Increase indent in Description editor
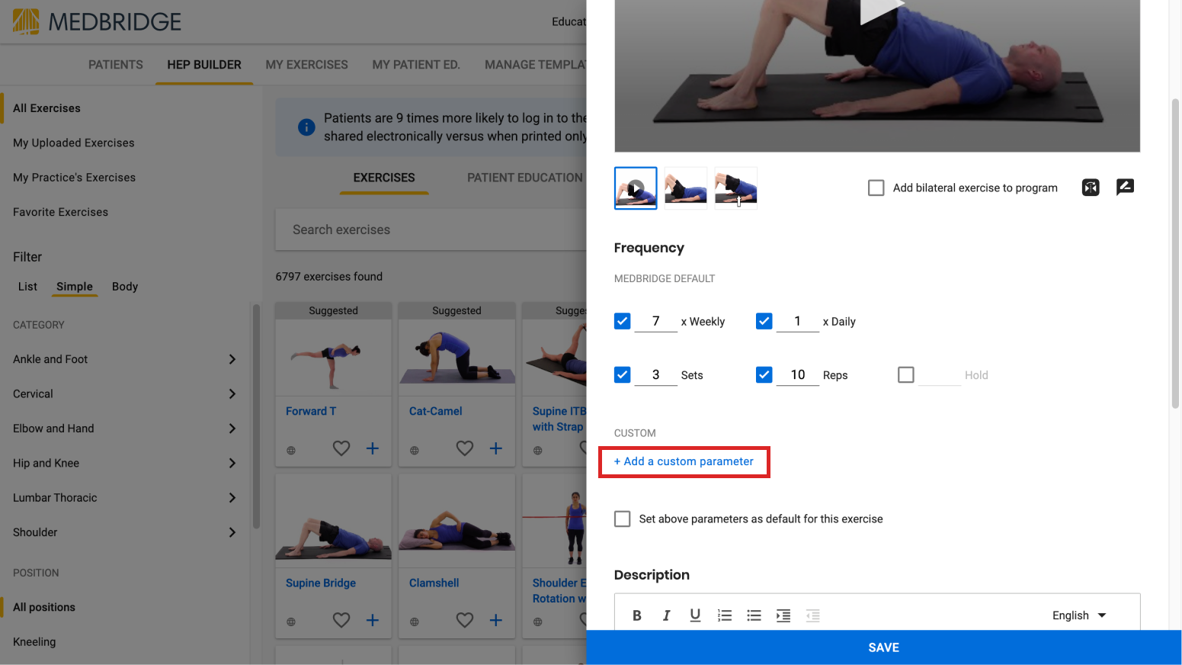The image size is (1182, 665). pos(783,615)
